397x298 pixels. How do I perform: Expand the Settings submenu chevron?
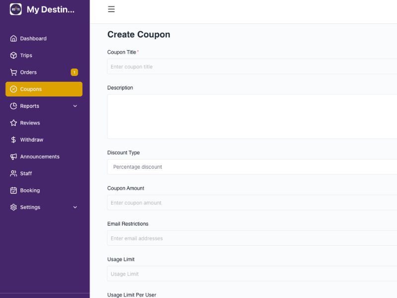coord(75,207)
